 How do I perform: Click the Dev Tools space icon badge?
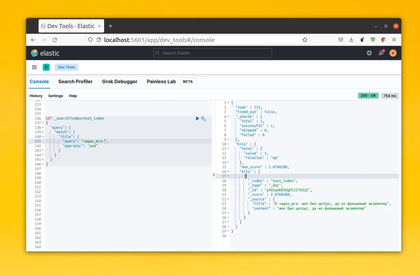point(46,67)
